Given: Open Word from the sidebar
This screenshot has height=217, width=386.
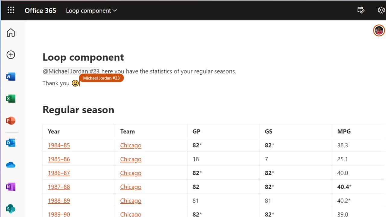Looking at the screenshot, I should click(11, 77).
